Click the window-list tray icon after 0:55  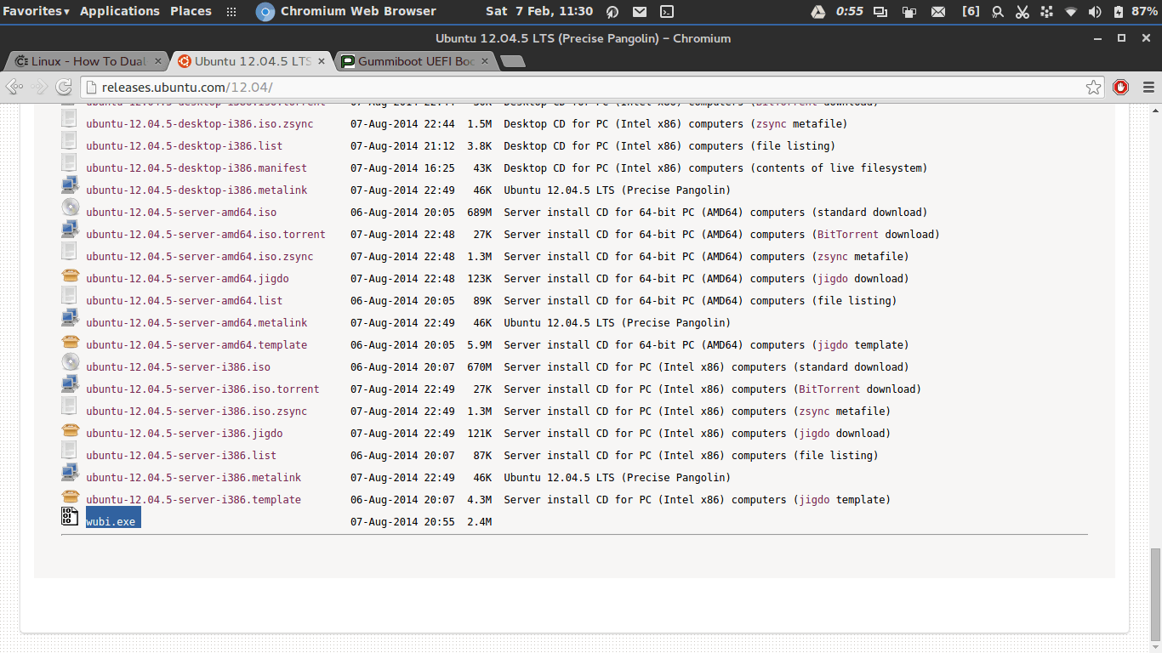(x=880, y=12)
